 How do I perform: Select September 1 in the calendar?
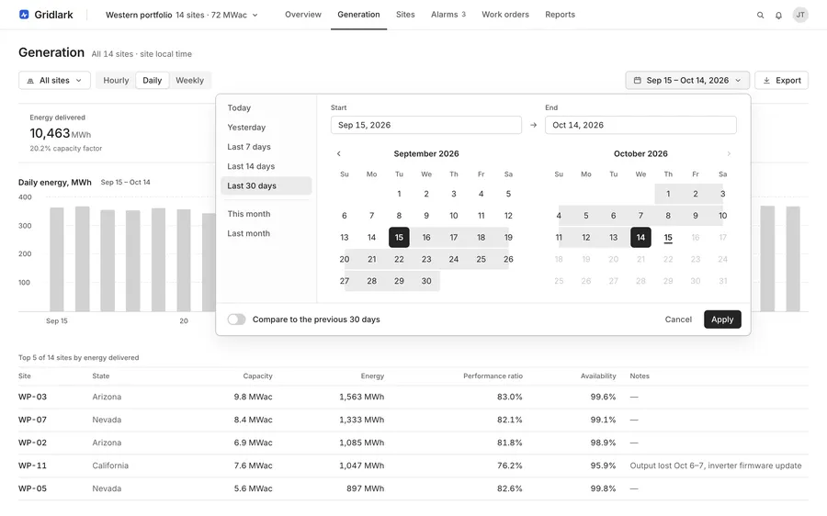pos(399,194)
